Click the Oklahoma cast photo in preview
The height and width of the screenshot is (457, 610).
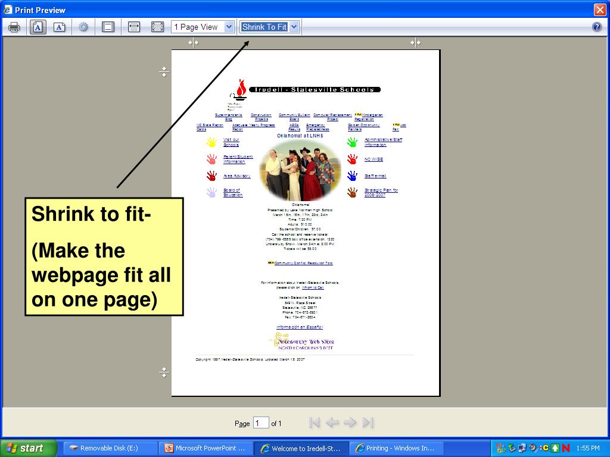[300, 171]
